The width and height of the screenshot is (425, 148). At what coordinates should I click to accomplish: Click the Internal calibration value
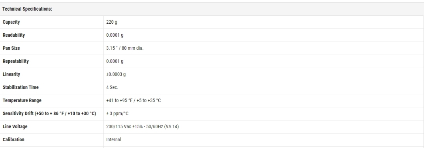[114, 140]
